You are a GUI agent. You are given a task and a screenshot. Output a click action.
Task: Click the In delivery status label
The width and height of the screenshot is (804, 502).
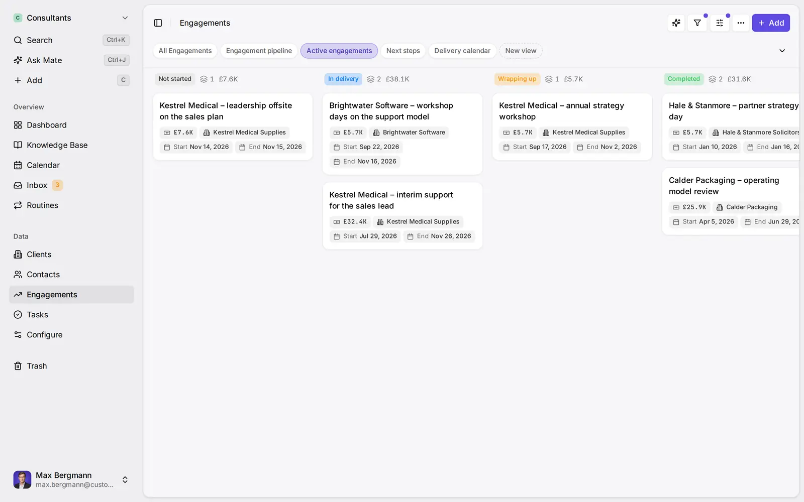click(x=343, y=79)
